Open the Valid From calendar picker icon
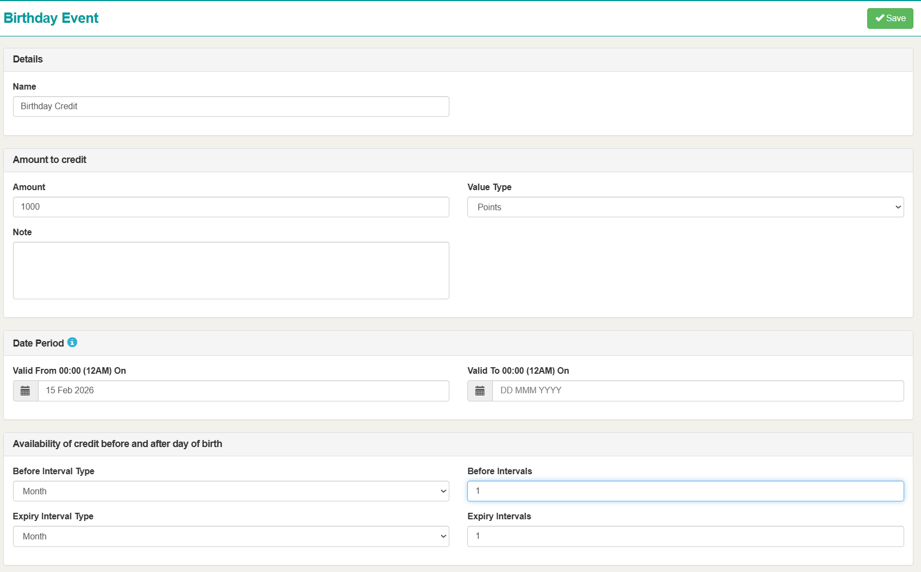This screenshot has width=921, height=572. [x=26, y=391]
